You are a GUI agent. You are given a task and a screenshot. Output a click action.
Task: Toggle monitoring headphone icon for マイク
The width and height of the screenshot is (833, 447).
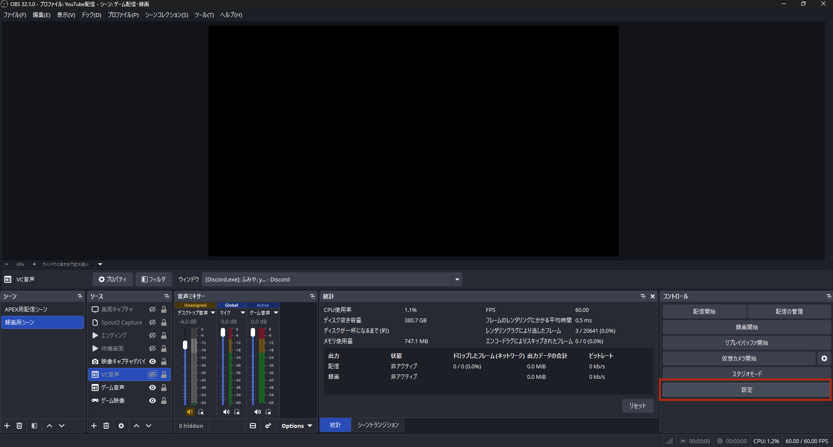pos(237,412)
